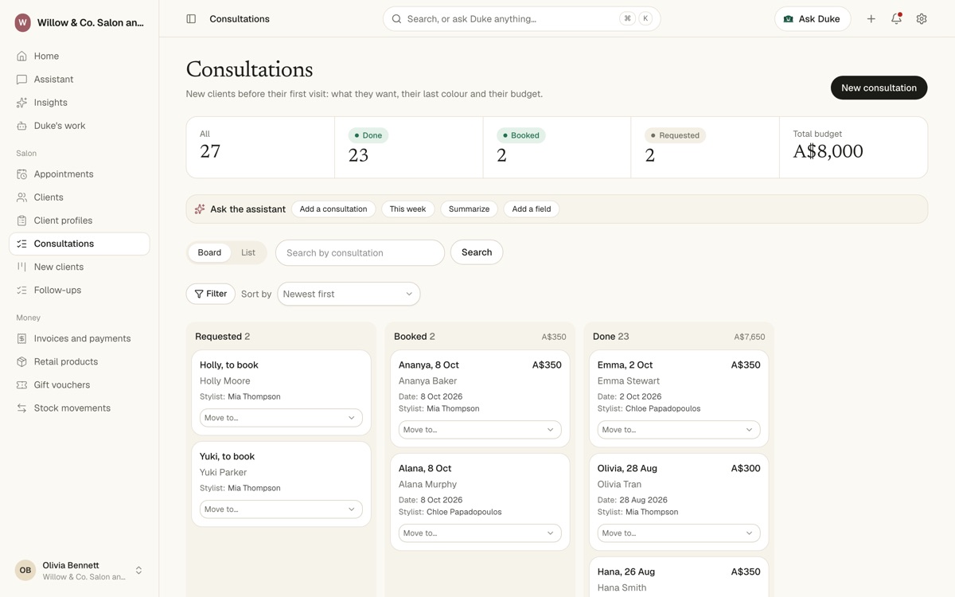Click the Insights sparkle icon
Screen dimensions: 955x597
pyautogui.click(x=21, y=103)
